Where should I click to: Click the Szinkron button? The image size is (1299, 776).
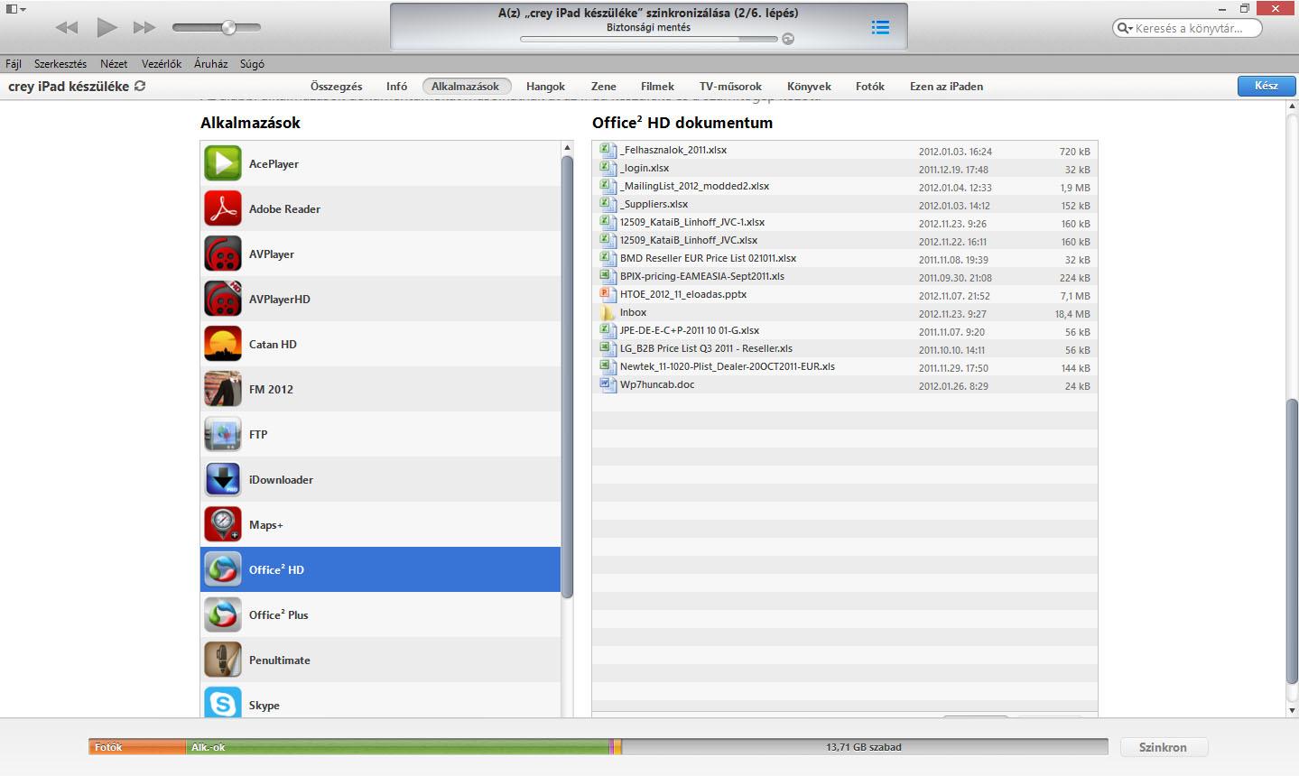1163,747
